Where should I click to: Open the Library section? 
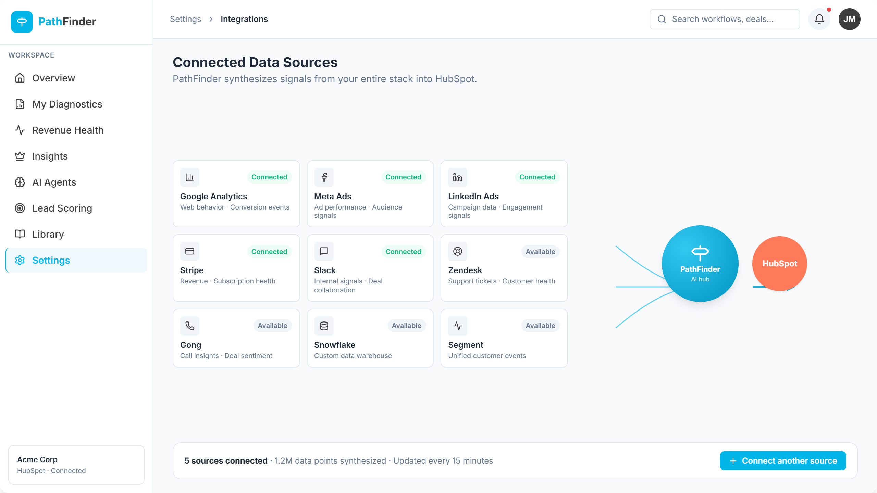point(76,234)
